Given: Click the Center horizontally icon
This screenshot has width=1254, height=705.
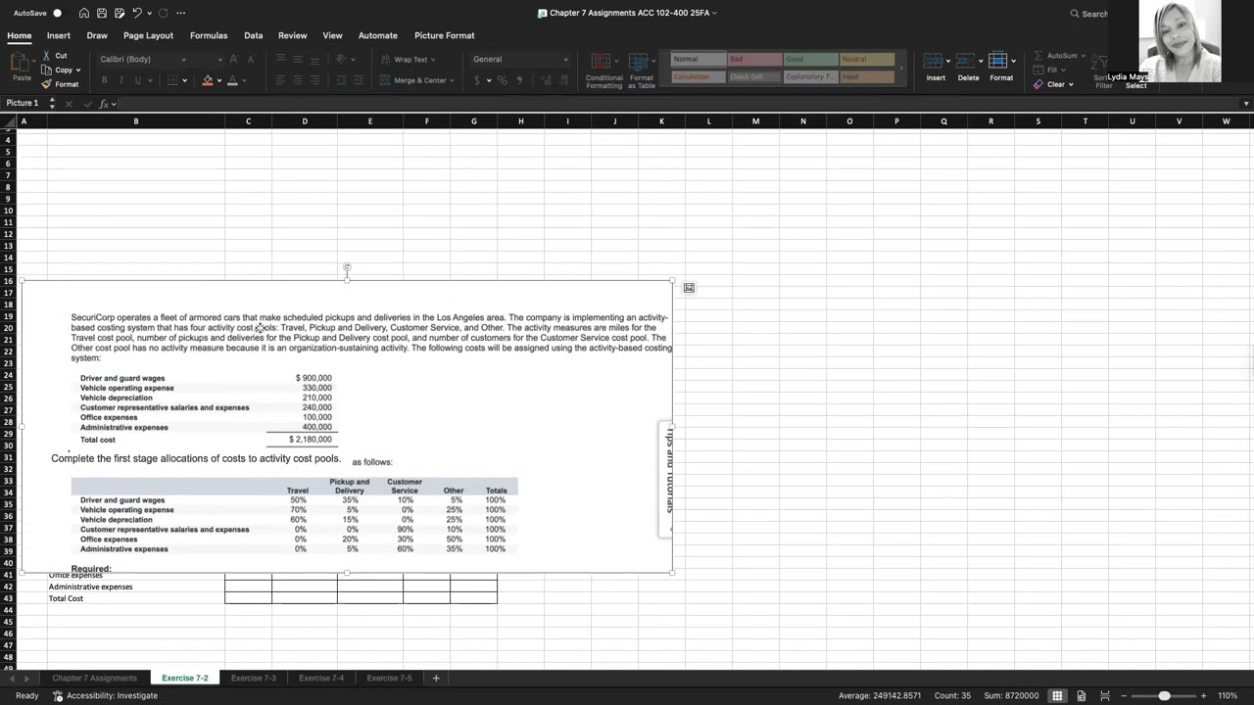Looking at the screenshot, I should [x=296, y=80].
